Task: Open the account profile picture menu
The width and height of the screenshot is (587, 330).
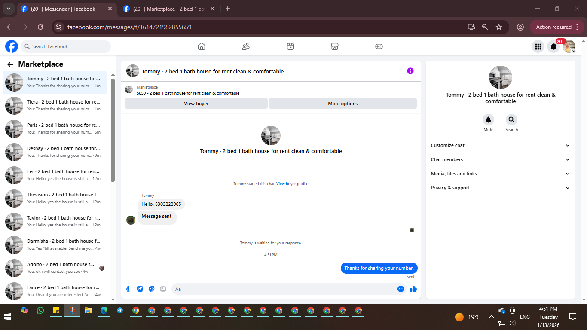Action: click(x=569, y=46)
